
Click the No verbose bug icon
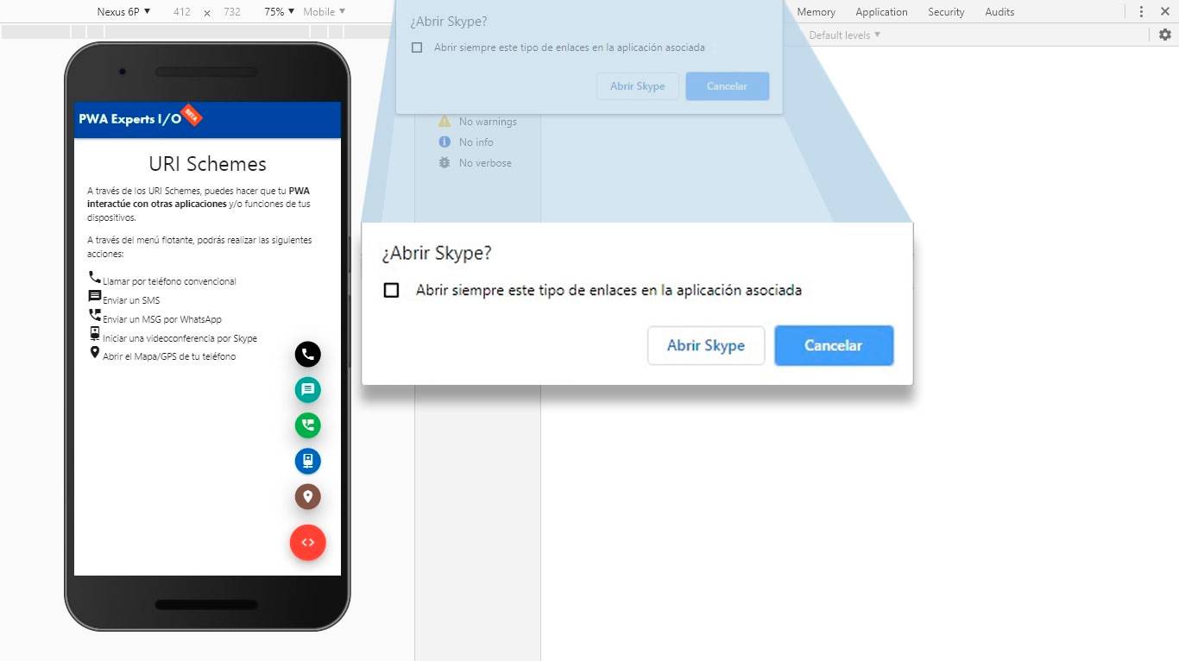[x=444, y=162]
